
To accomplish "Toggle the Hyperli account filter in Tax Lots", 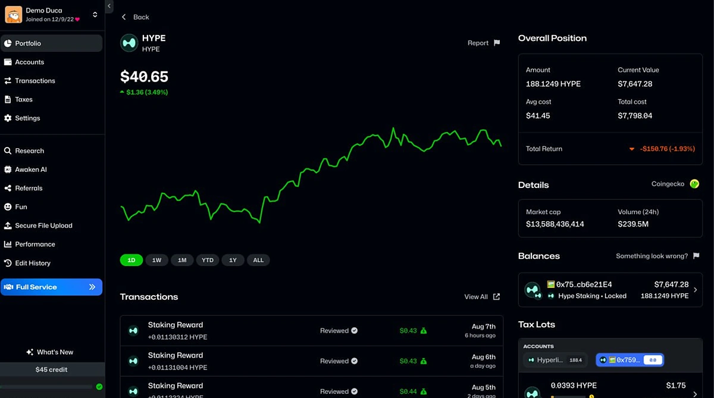I will (555, 359).
